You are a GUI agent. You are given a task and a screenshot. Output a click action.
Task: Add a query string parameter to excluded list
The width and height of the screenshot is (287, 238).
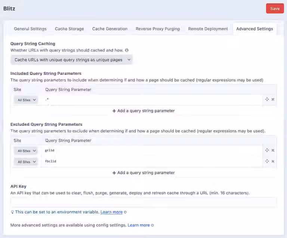[x=143, y=173]
